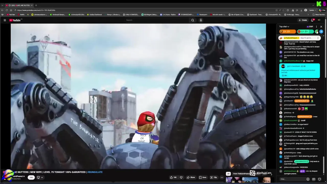Bookmark this page with the star icon

[283, 10]
